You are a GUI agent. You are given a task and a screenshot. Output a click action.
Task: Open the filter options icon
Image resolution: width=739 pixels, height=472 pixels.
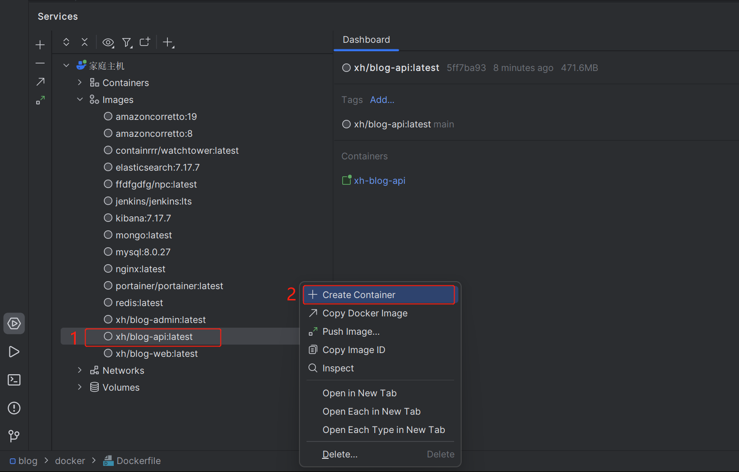tap(127, 43)
